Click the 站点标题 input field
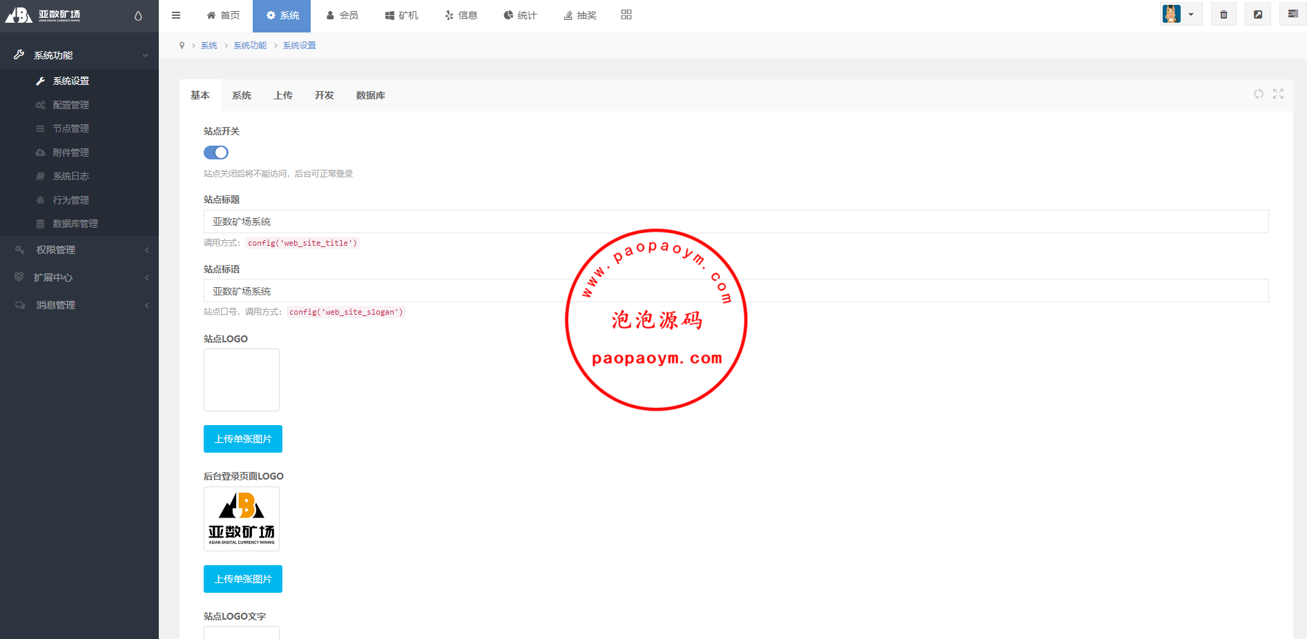Viewport: 1307px width, 639px height. tap(735, 222)
